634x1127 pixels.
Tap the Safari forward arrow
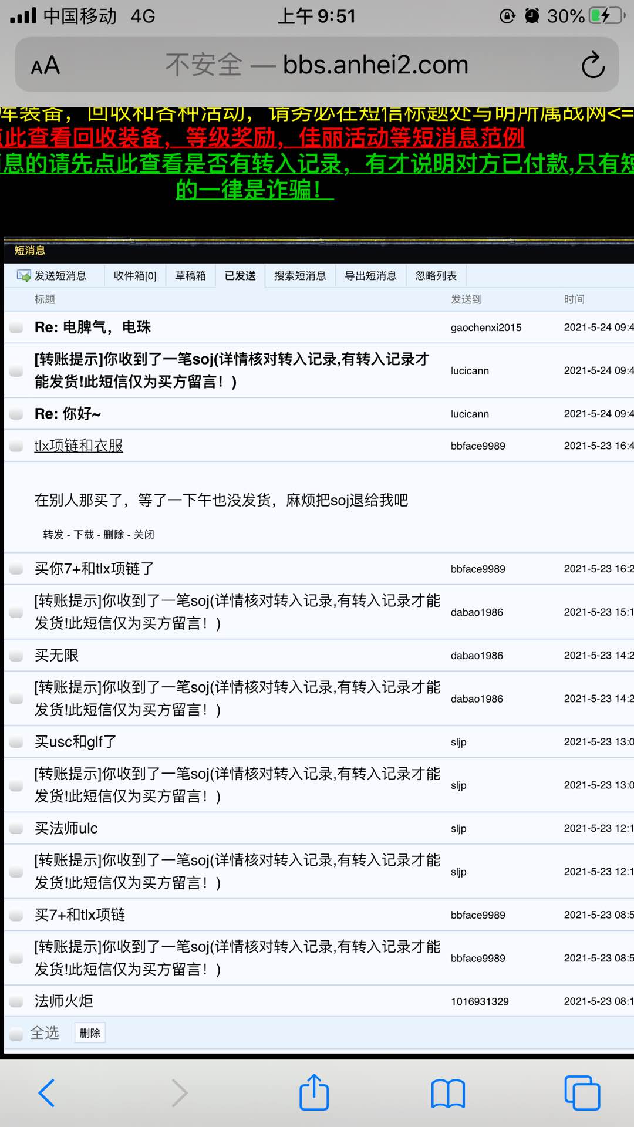180,1093
